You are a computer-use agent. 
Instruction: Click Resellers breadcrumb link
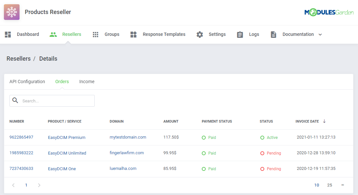click(x=19, y=59)
